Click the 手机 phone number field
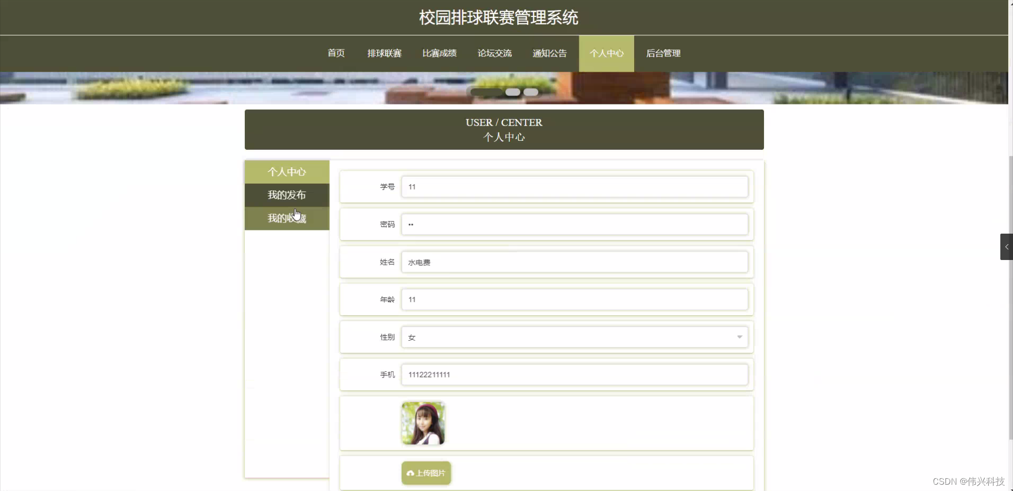Viewport: 1013px width, 491px height. 575,374
